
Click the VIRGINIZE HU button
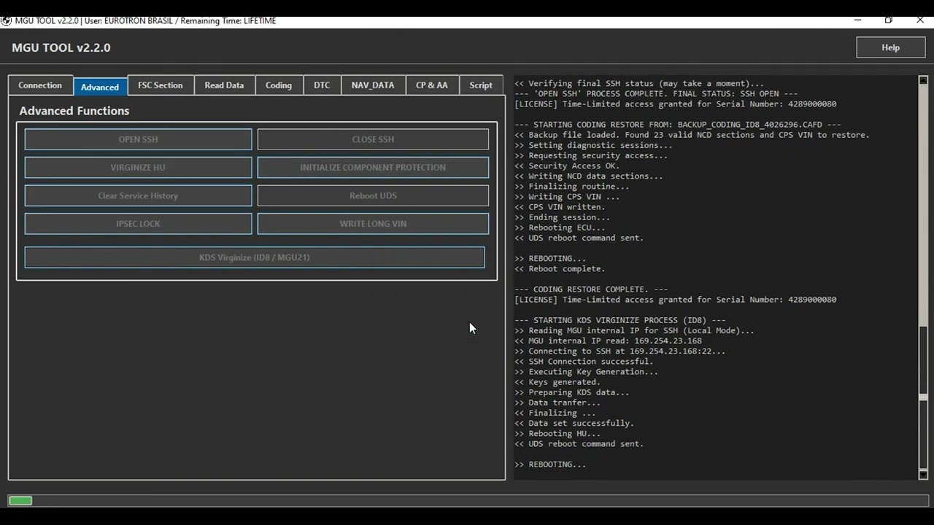coord(138,167)
